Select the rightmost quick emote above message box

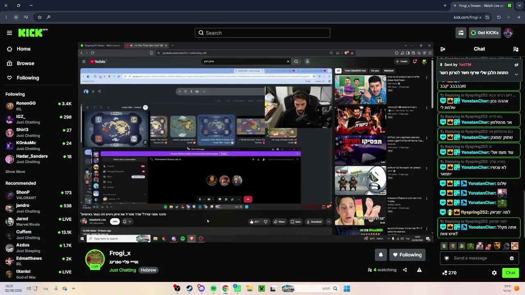[x=515, y=246]
